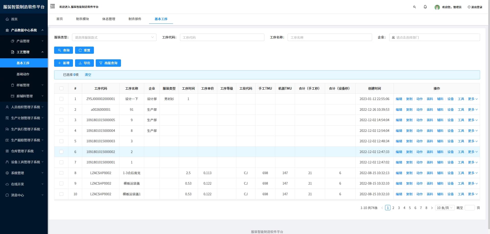This screenshot has height=234, width=490.
Task: Click the administrator avatar icon
Action: (x=437, y=7)
